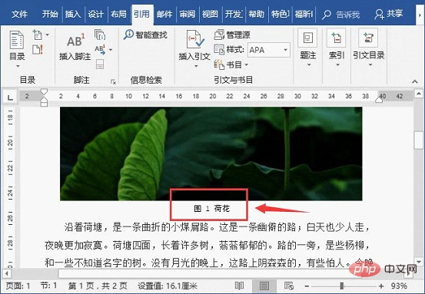Open the footnote dialog launcher arrow
Image resolution: width=425 pixels, height=294 pixels.
(113, 81)
